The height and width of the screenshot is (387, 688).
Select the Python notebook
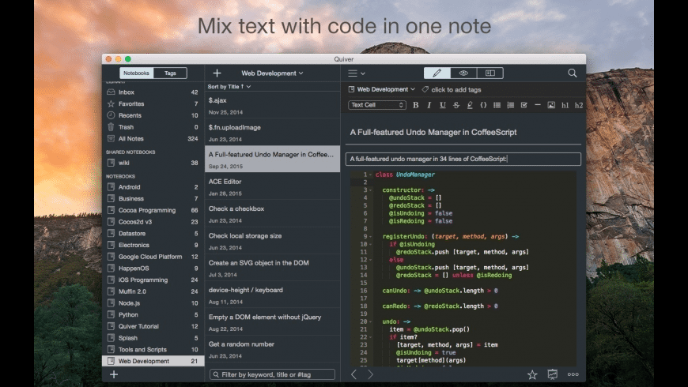(152, 314)
